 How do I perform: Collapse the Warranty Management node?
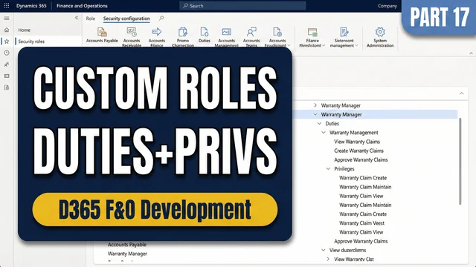coord(324,132)
